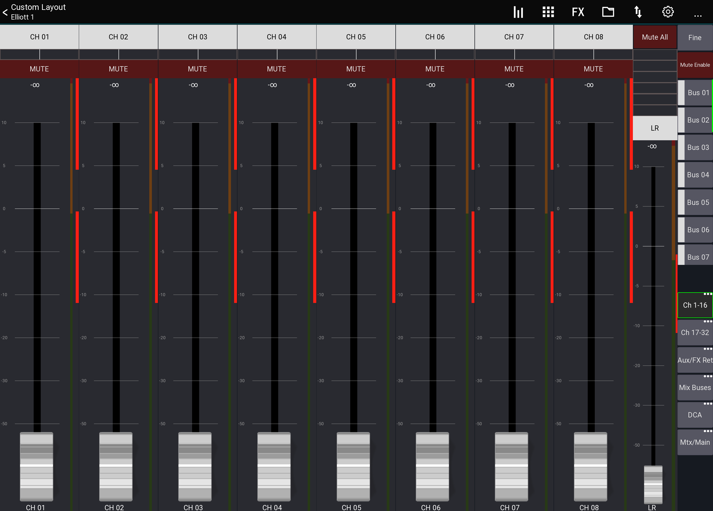Open the input/output routing icon
The image size is (713, 511).
click(638, 12)
